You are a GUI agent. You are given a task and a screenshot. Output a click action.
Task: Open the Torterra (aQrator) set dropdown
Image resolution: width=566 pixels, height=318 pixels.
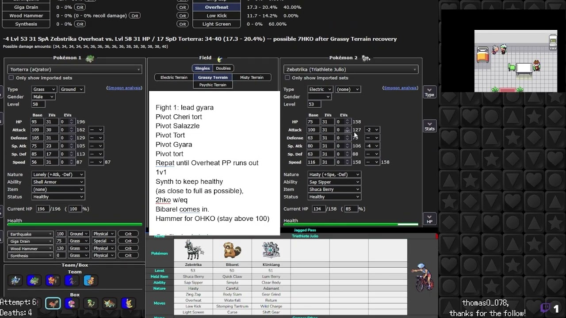click(75, 69)
